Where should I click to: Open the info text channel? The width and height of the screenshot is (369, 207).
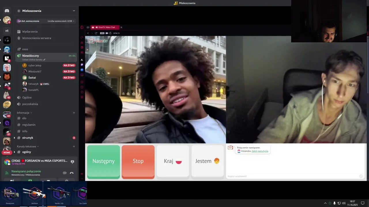(46, 131)
